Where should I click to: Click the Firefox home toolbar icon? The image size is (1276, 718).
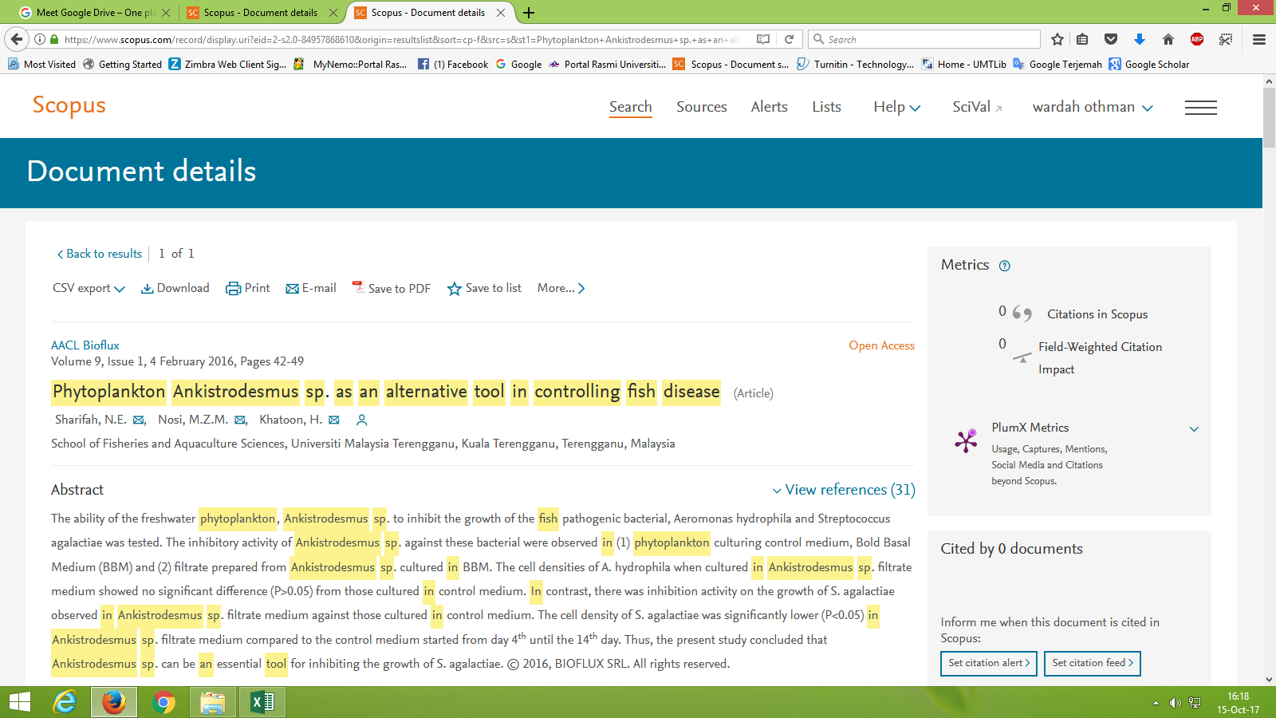[1168, 39]
